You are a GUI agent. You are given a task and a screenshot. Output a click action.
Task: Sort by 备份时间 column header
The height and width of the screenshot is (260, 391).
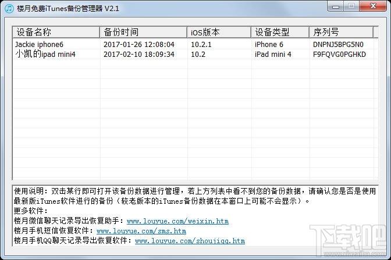[x=143, y=32]
